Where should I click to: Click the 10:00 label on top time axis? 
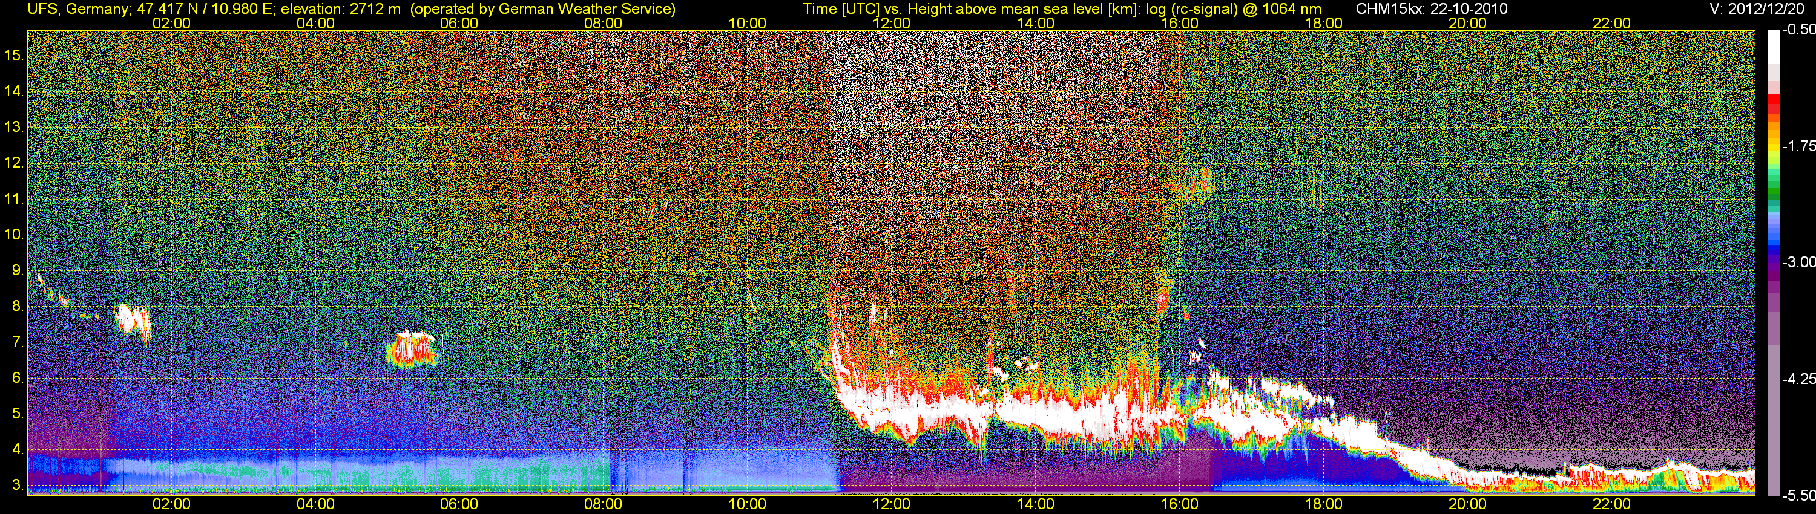pos(747,23)
